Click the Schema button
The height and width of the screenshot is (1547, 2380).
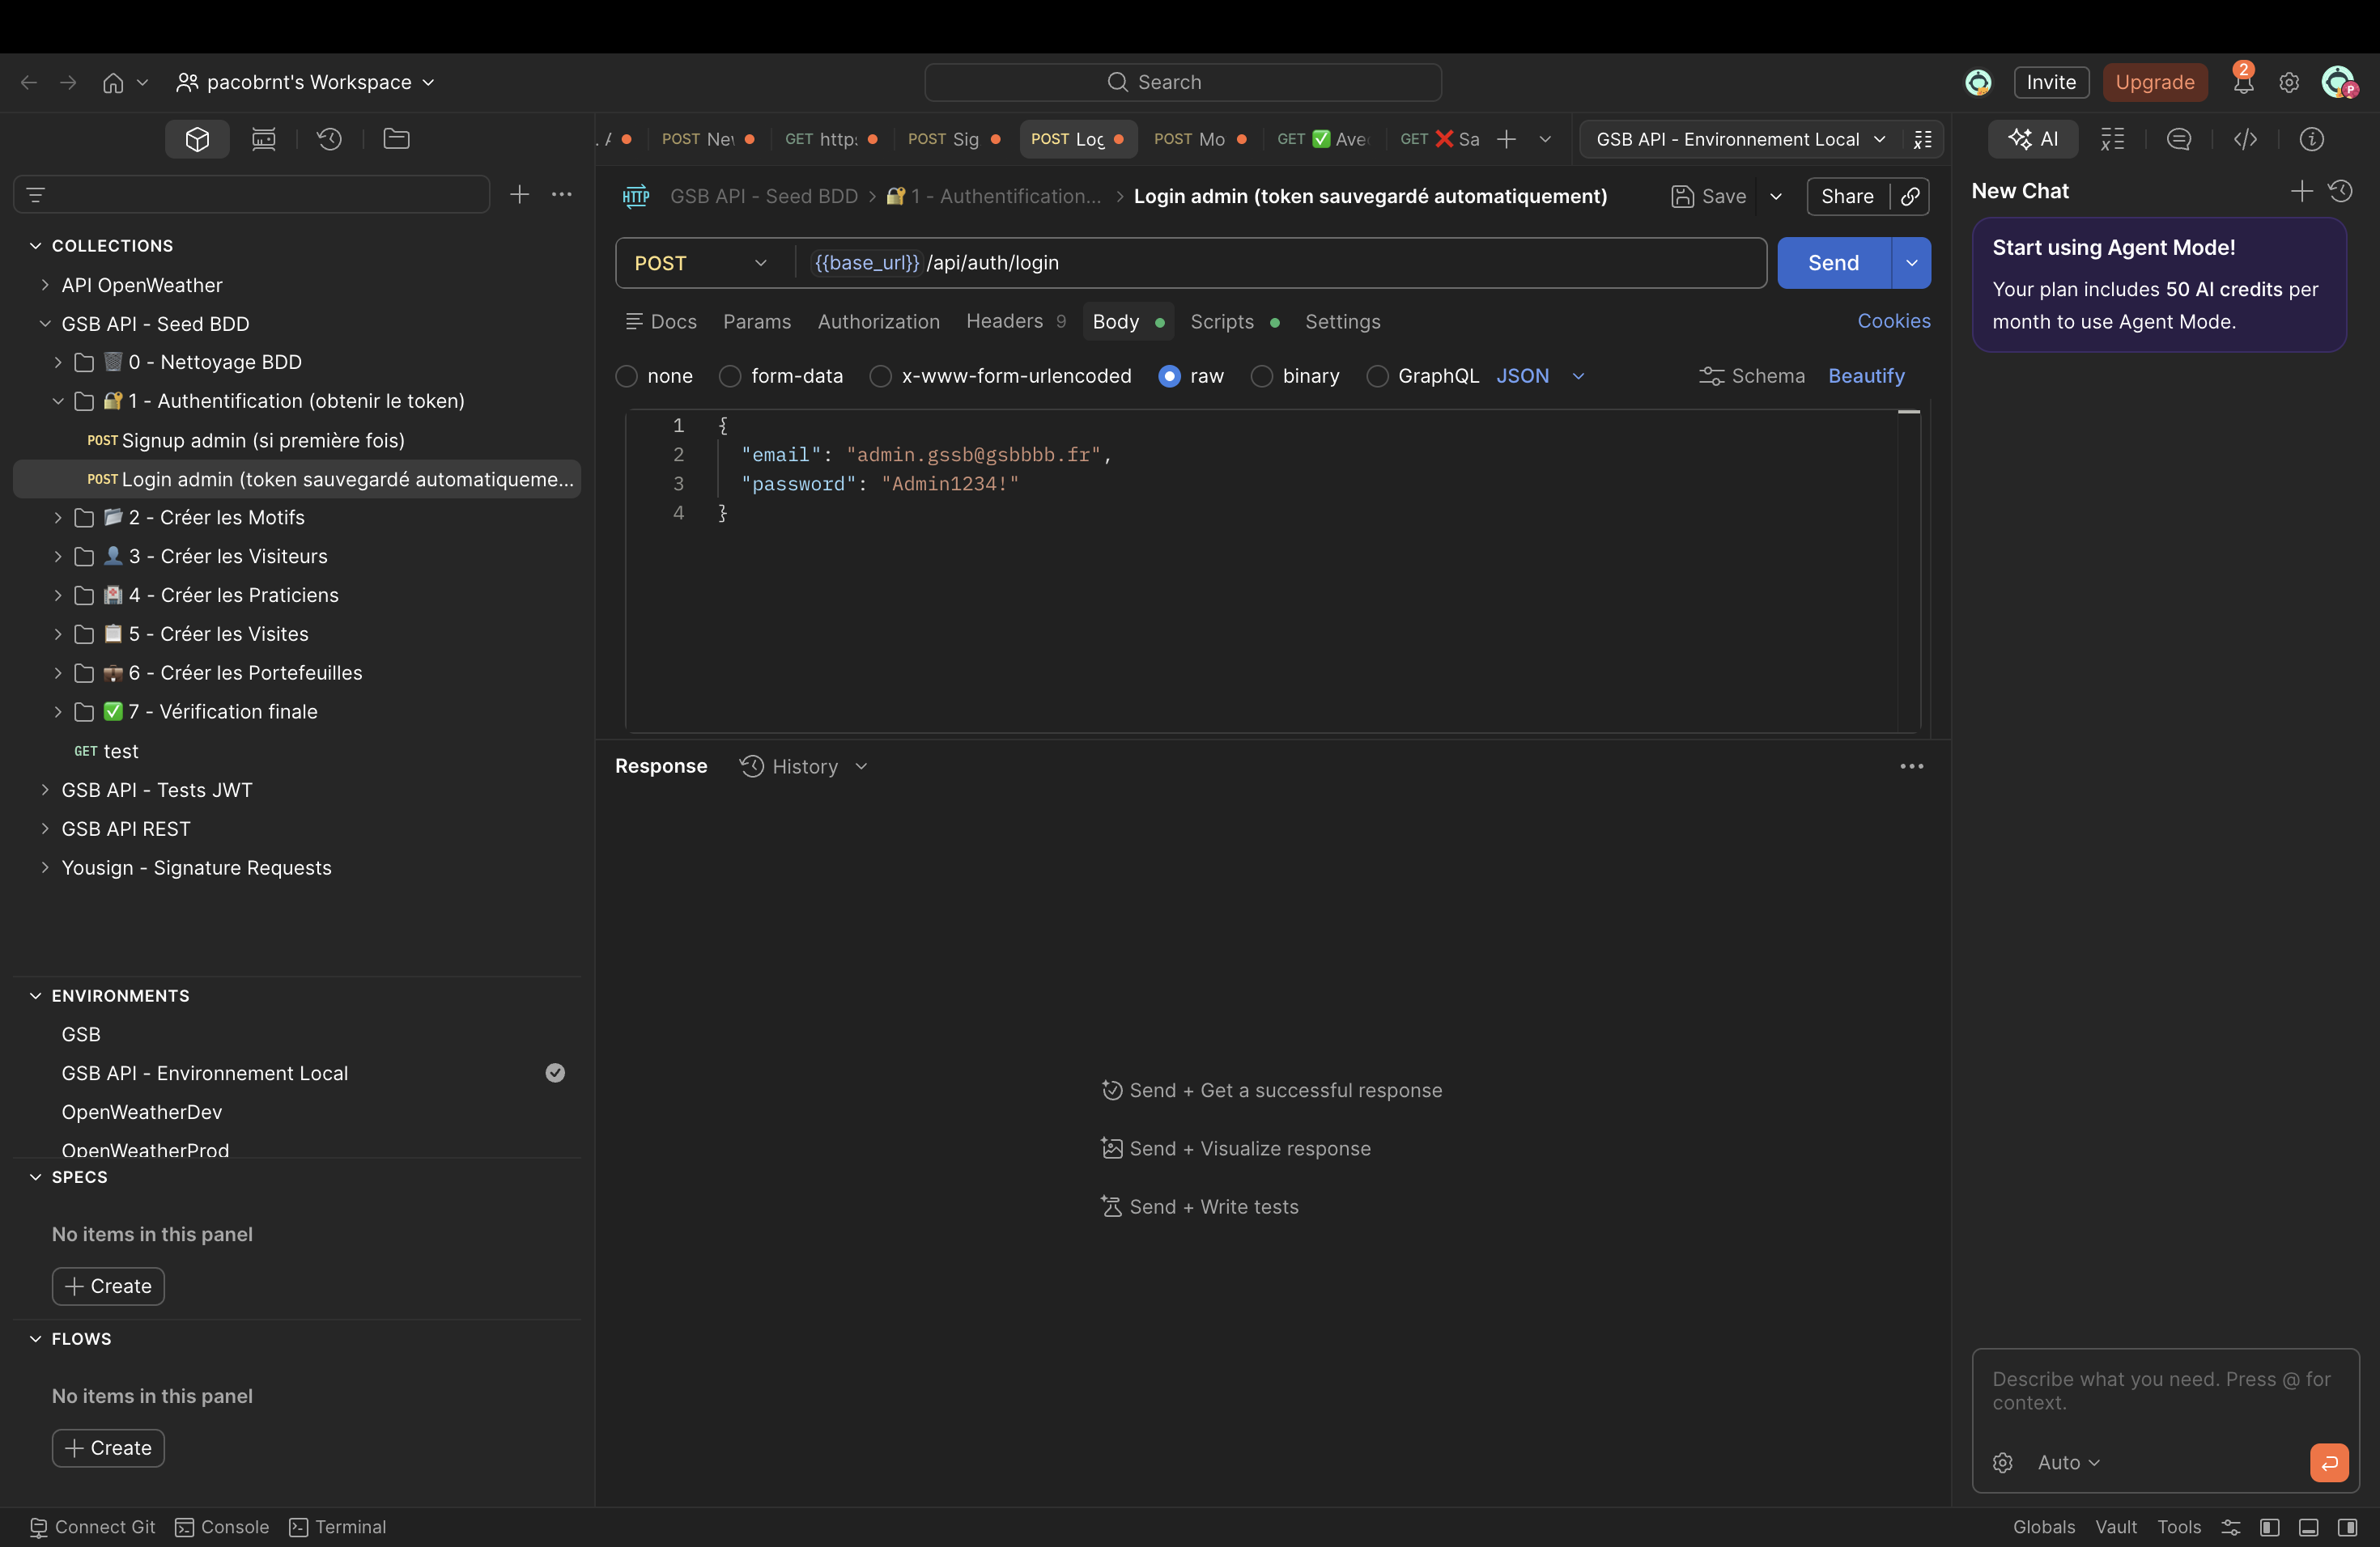[1752, 375]
